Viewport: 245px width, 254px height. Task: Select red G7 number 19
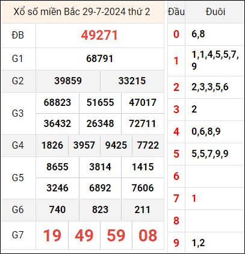(x=52, y=235)
